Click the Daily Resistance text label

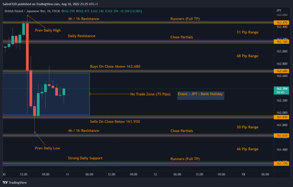click(x=82, y=36)
